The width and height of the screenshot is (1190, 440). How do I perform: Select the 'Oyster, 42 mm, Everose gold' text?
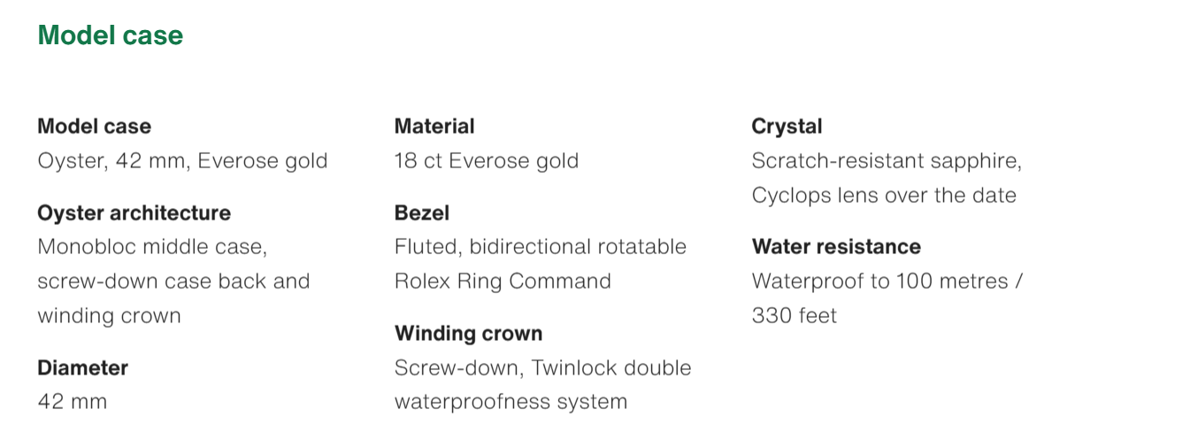pyautogui.click(x=182, y=161)
